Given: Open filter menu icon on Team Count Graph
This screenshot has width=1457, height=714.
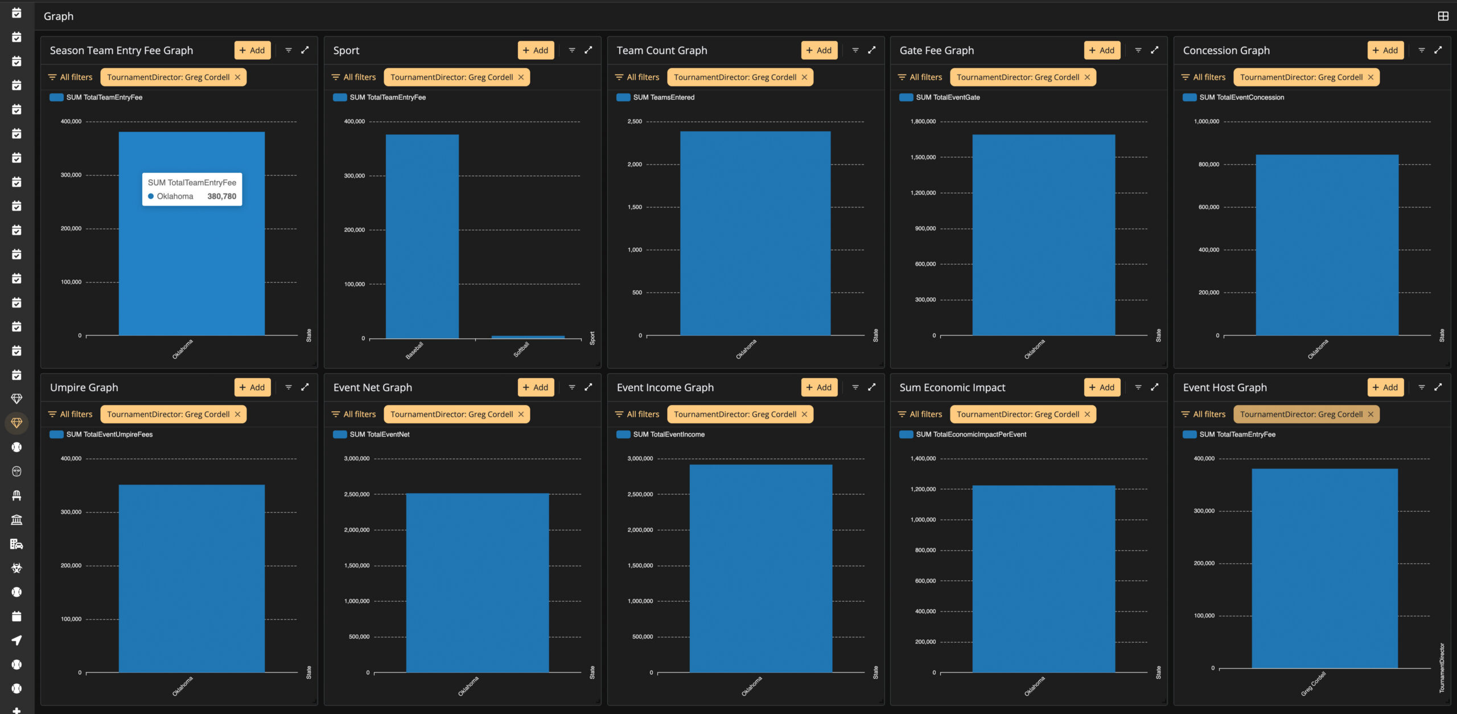Looking at the screenshot, I should click(x=855, y=50).
